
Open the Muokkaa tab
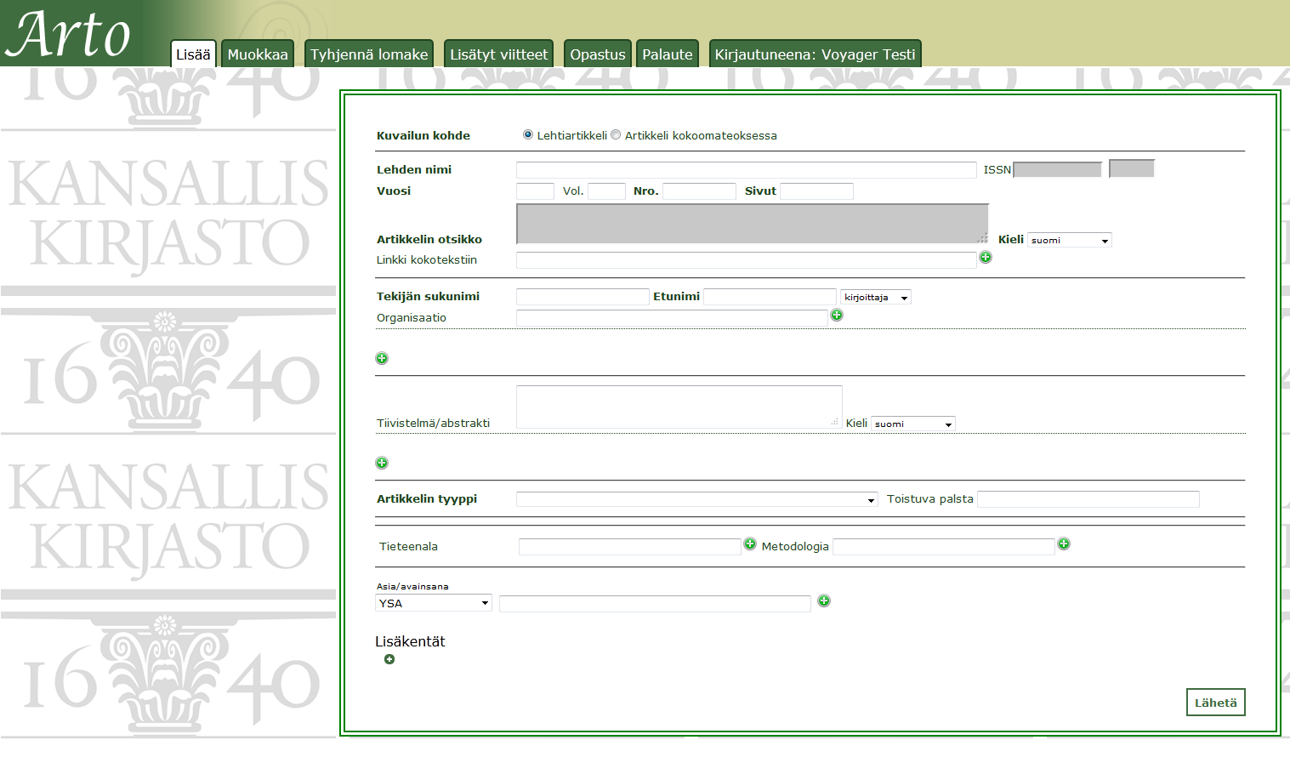point(258,54)
